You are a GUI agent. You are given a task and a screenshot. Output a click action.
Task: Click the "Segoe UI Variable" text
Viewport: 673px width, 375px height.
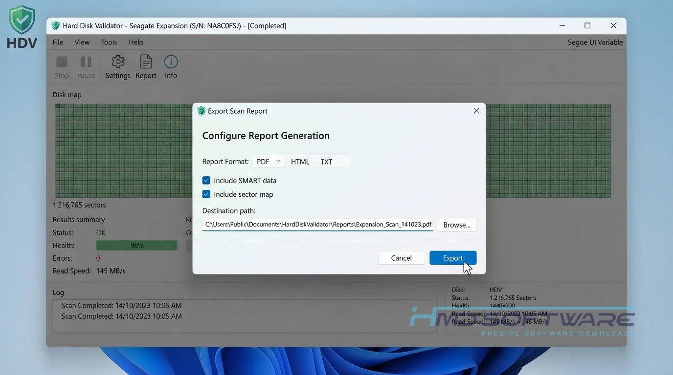[595, 42]
